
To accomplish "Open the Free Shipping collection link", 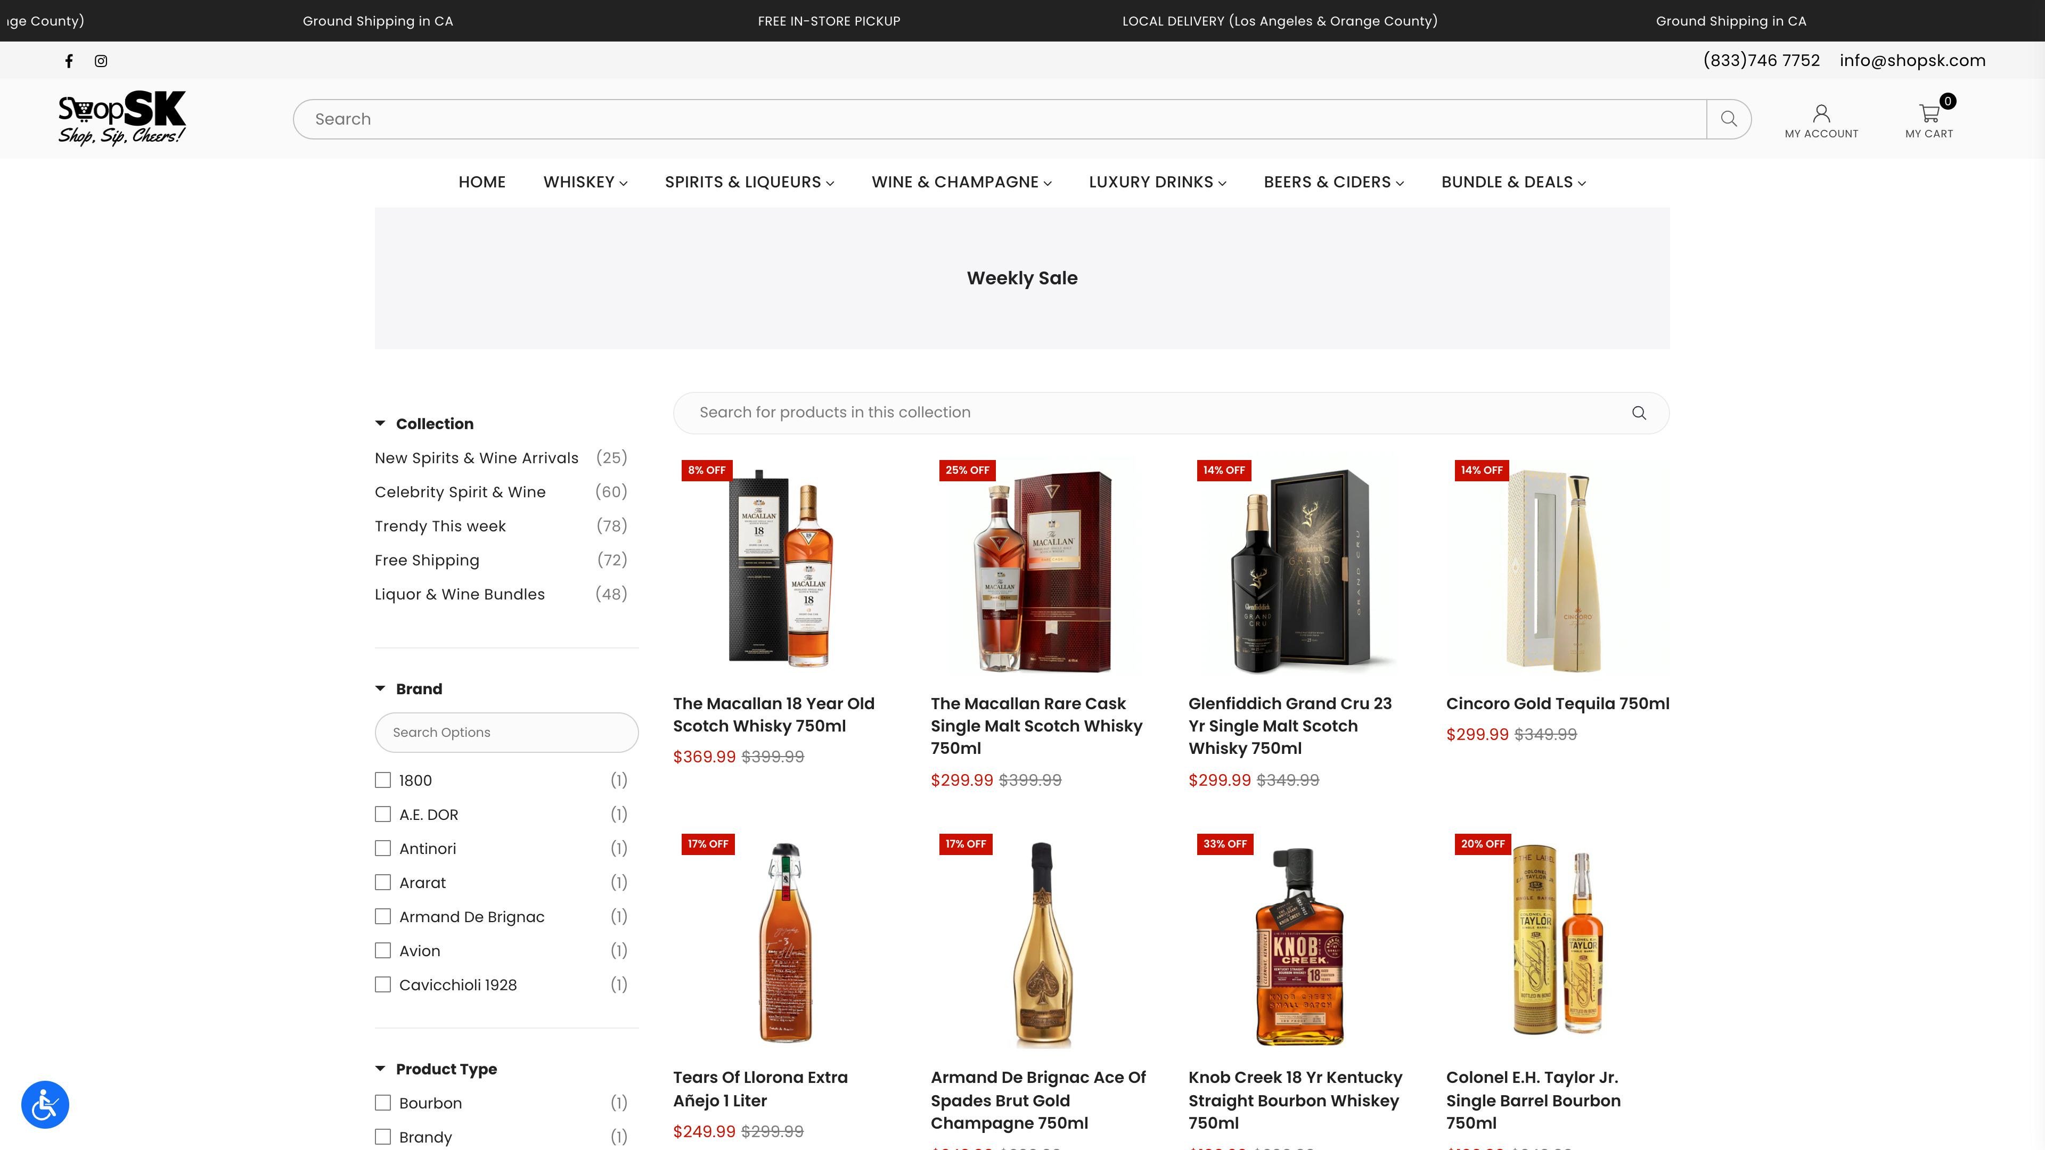I will click(427, 560).
